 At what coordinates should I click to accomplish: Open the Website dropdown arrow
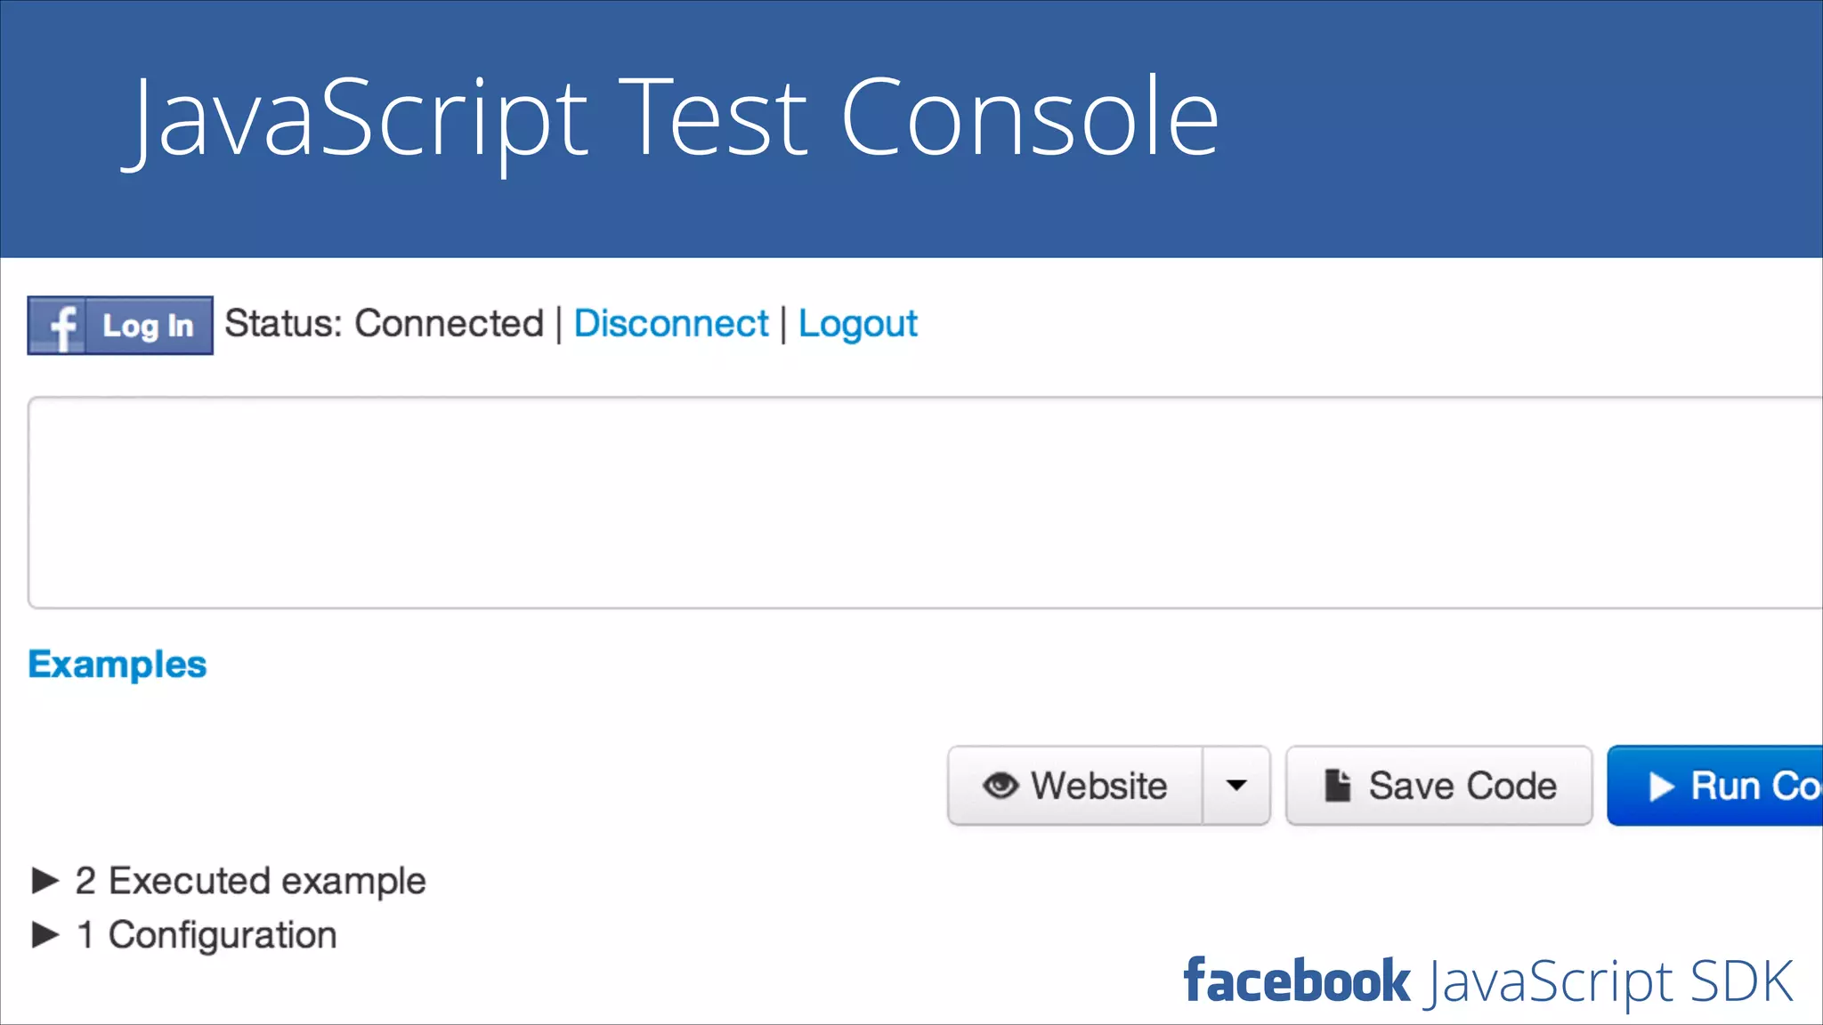point(1236,786)
